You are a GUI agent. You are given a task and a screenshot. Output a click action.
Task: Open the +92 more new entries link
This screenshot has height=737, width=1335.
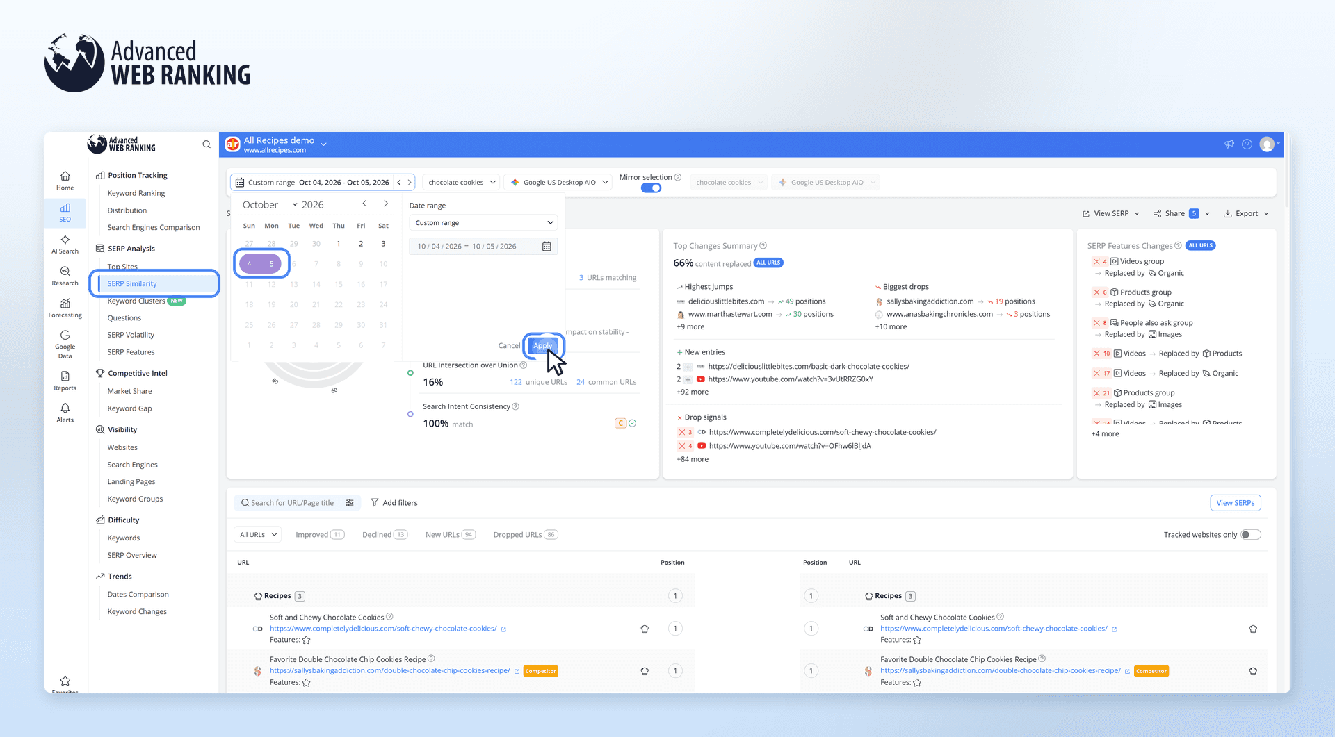point(693,392)
